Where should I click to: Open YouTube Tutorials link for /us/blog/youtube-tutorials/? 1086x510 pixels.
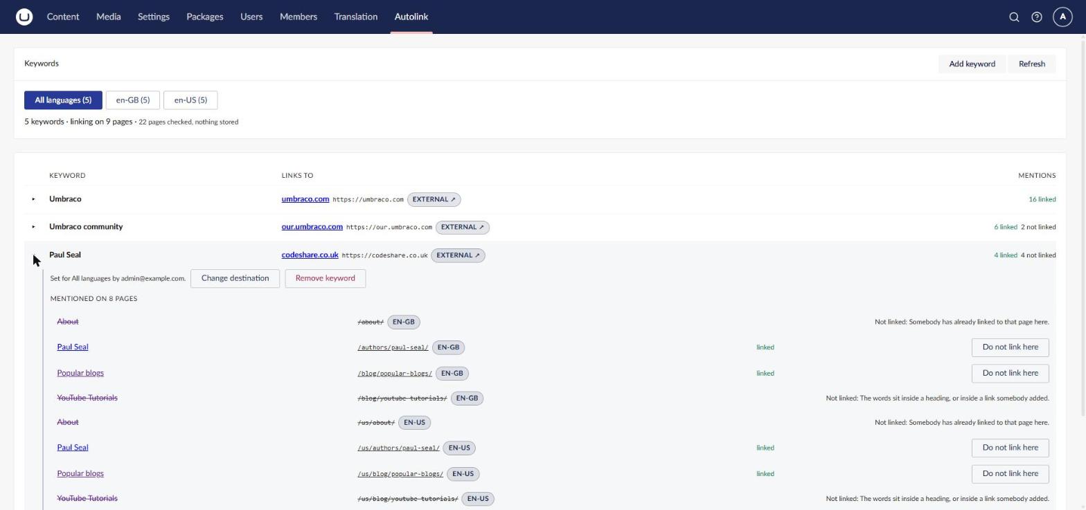tap(87, 498)
